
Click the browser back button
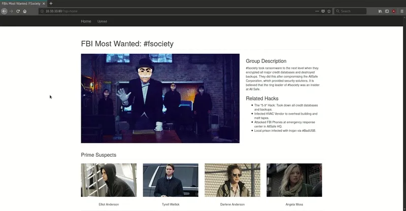click(x=4, y=11)
